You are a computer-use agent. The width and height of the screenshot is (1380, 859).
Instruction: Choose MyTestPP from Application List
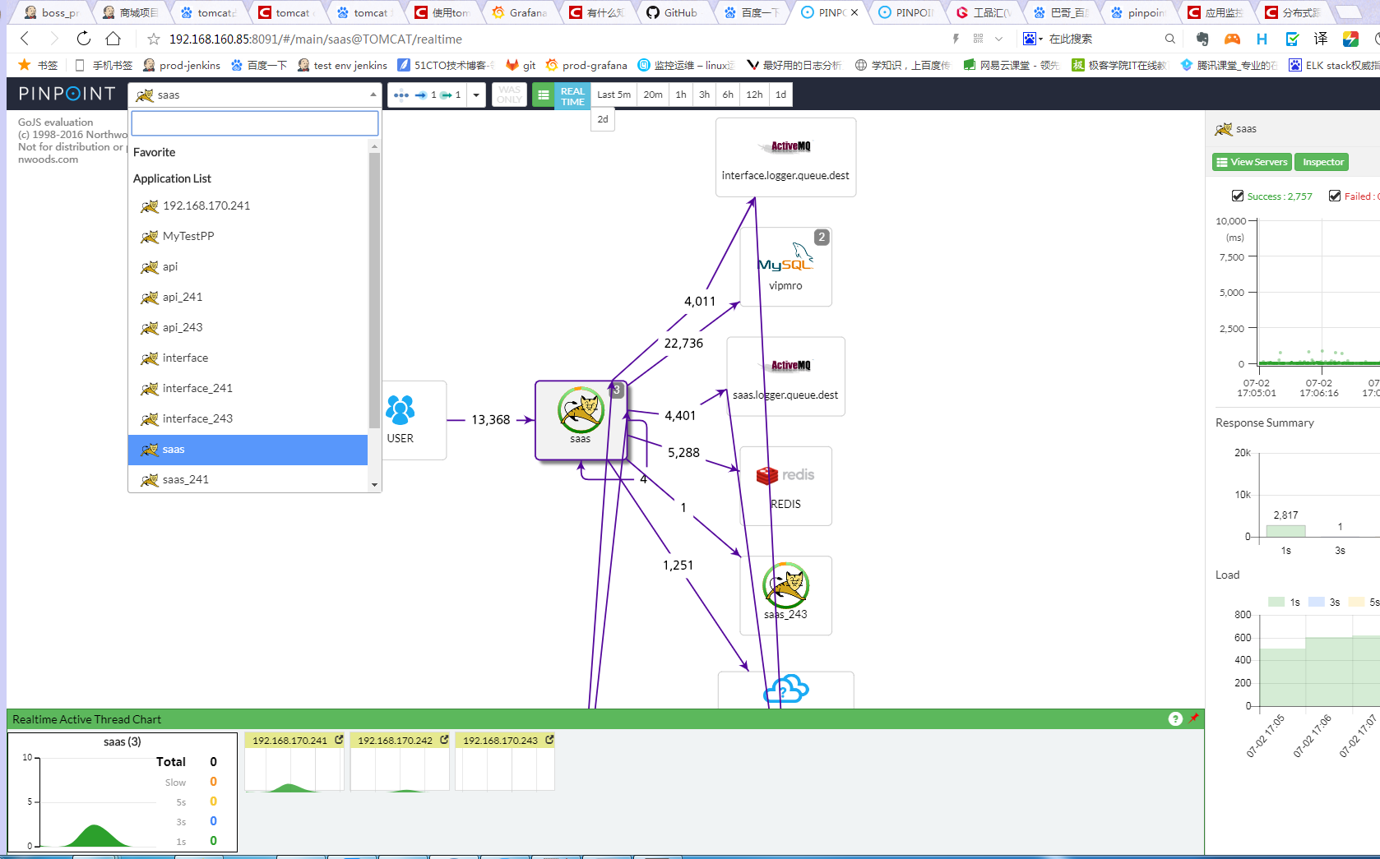click(x=248, y=236)
